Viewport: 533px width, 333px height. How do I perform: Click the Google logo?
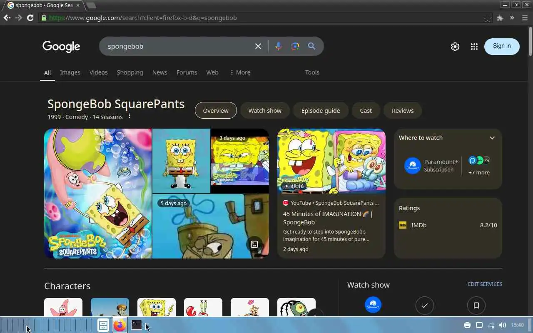[61, 47]
